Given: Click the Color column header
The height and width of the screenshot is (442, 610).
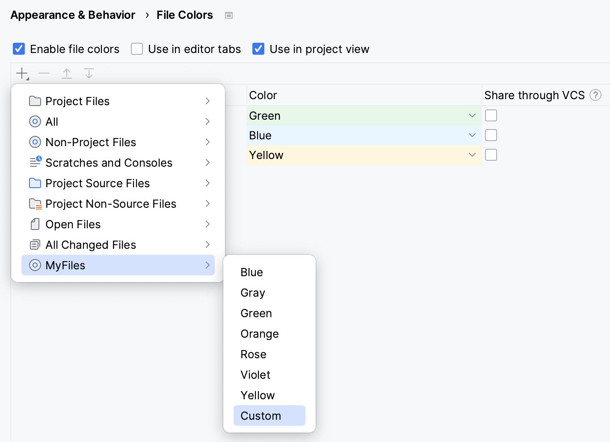Looking at the screenshot, I should [263, 95].
